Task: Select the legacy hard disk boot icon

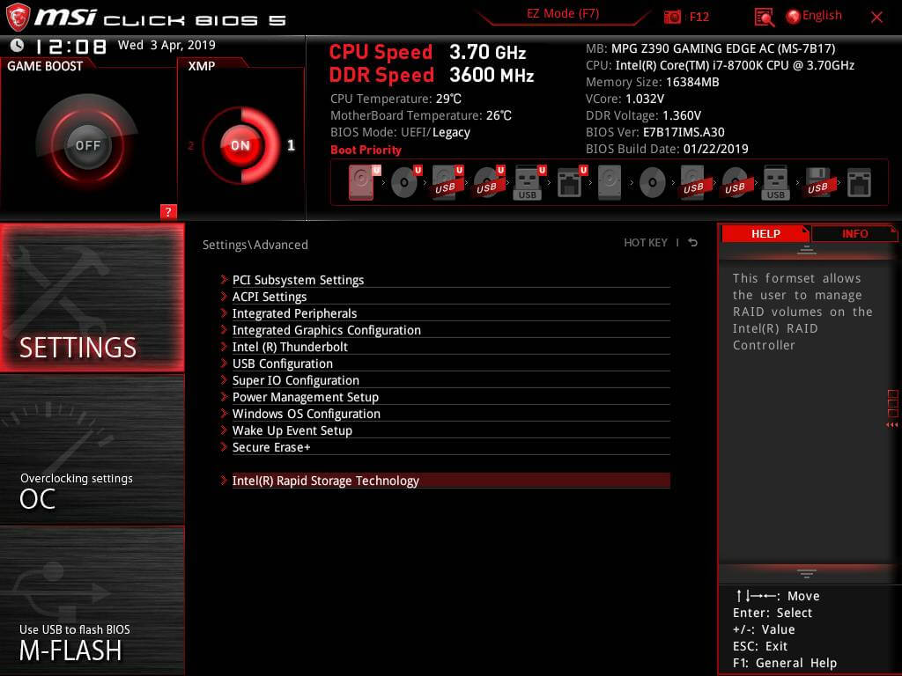Action: coord(610,183)
